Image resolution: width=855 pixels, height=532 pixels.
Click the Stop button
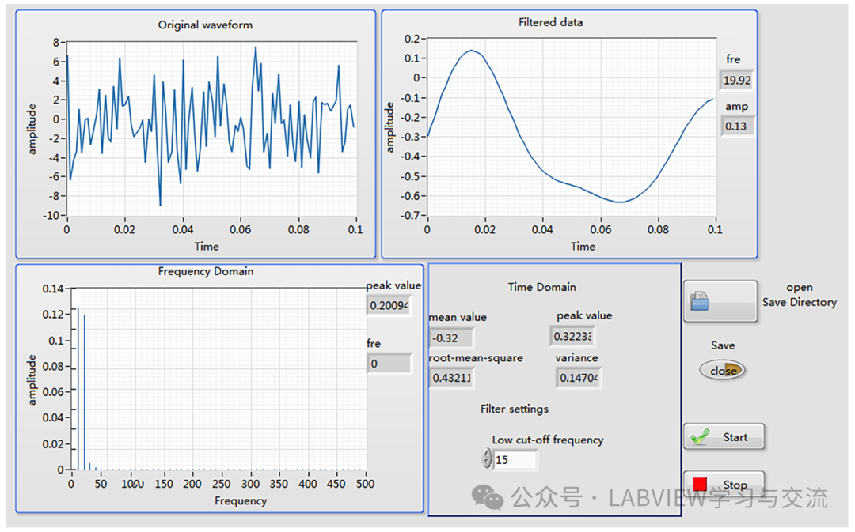tap(724, 484)
